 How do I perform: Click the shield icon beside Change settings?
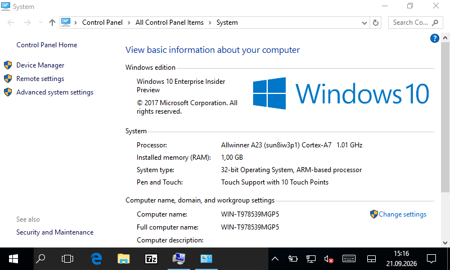374,214
